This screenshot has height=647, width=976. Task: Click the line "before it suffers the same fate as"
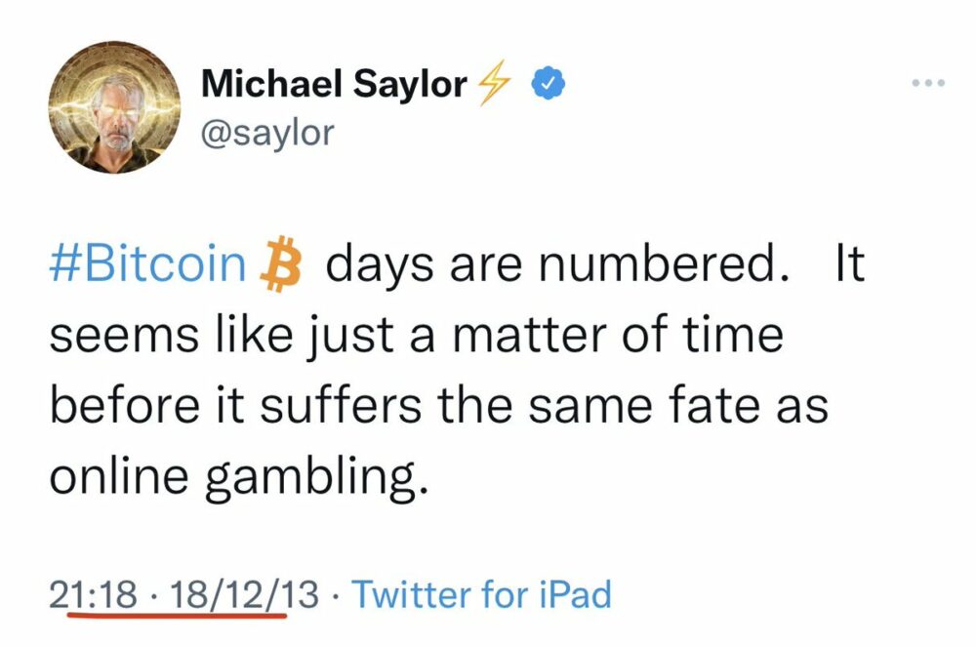click(438, 406)
